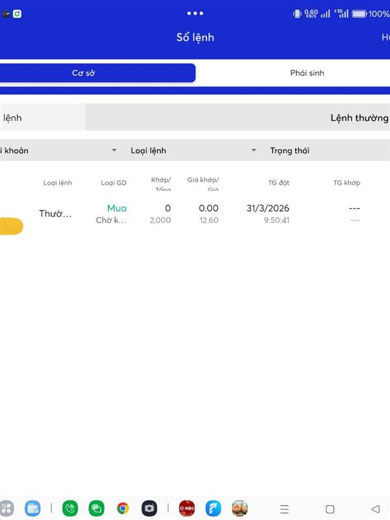The width and height of the screenshot is (390, 520).
Task: Open the red MBS app icon
Action: coord(187,508)
